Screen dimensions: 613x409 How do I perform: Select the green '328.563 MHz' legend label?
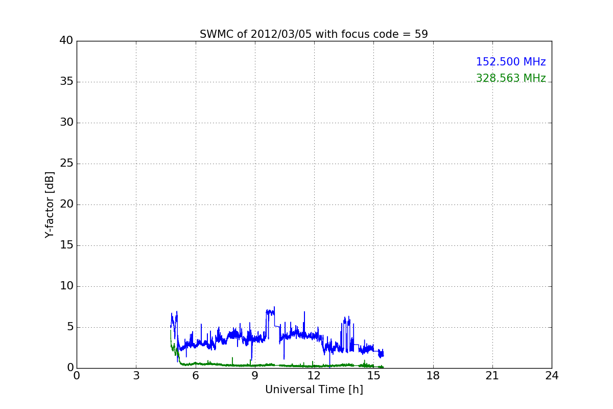click(511, 78)
